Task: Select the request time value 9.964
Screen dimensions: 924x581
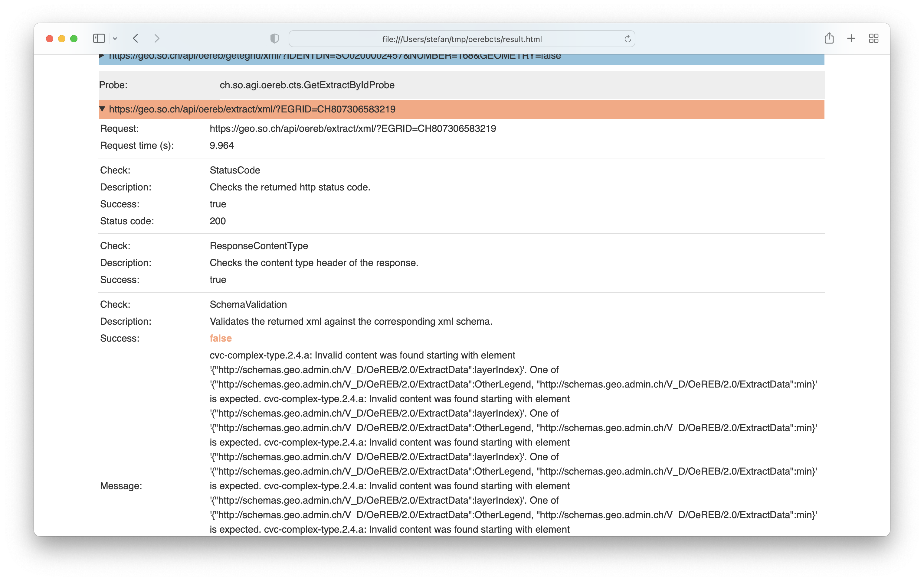Action: [x=222, y=146]
